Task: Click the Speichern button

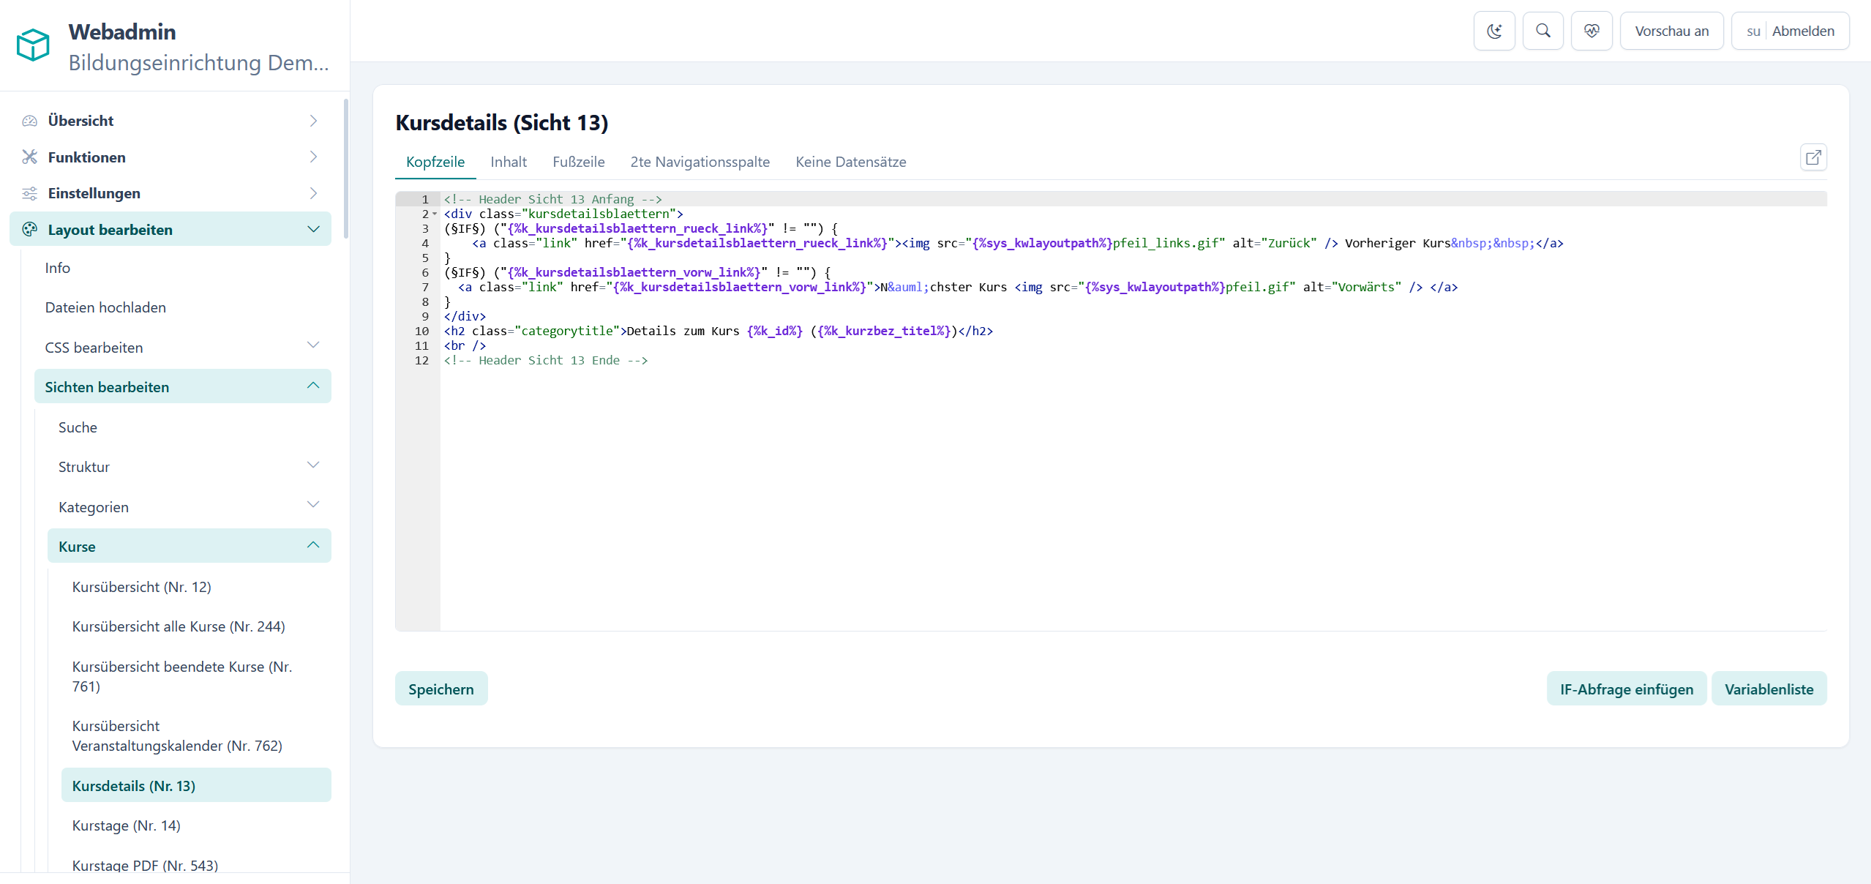Action: (x=441, y=689)
